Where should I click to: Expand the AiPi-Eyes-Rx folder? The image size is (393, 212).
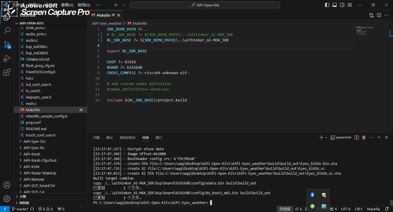coord(50,148)
